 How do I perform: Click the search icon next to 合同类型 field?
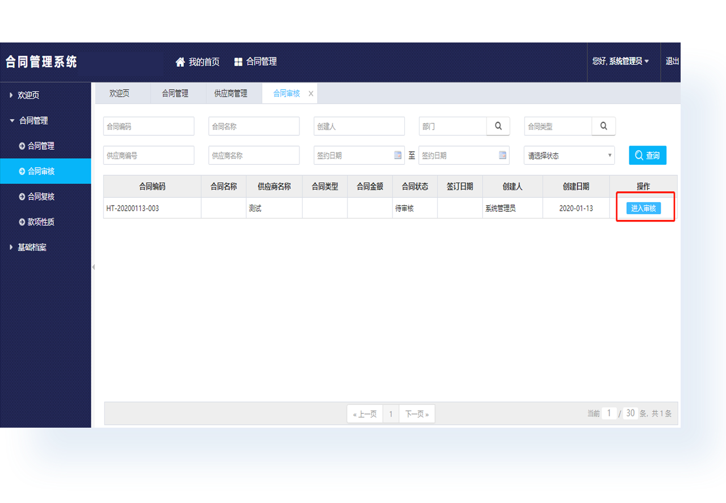click(603, 126)
